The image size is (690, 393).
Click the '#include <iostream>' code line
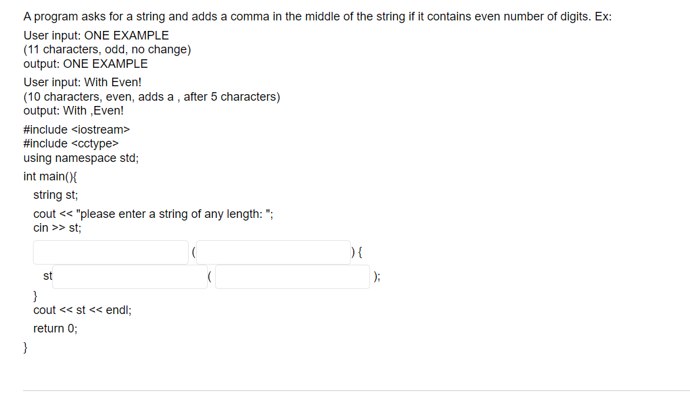coord(77,129)
